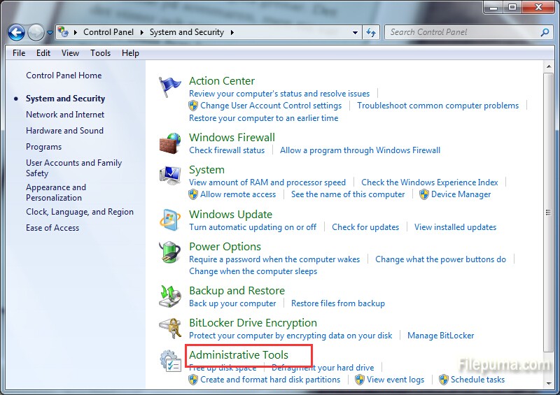Click in the Search Control Panel field

(x=462, y=32)
